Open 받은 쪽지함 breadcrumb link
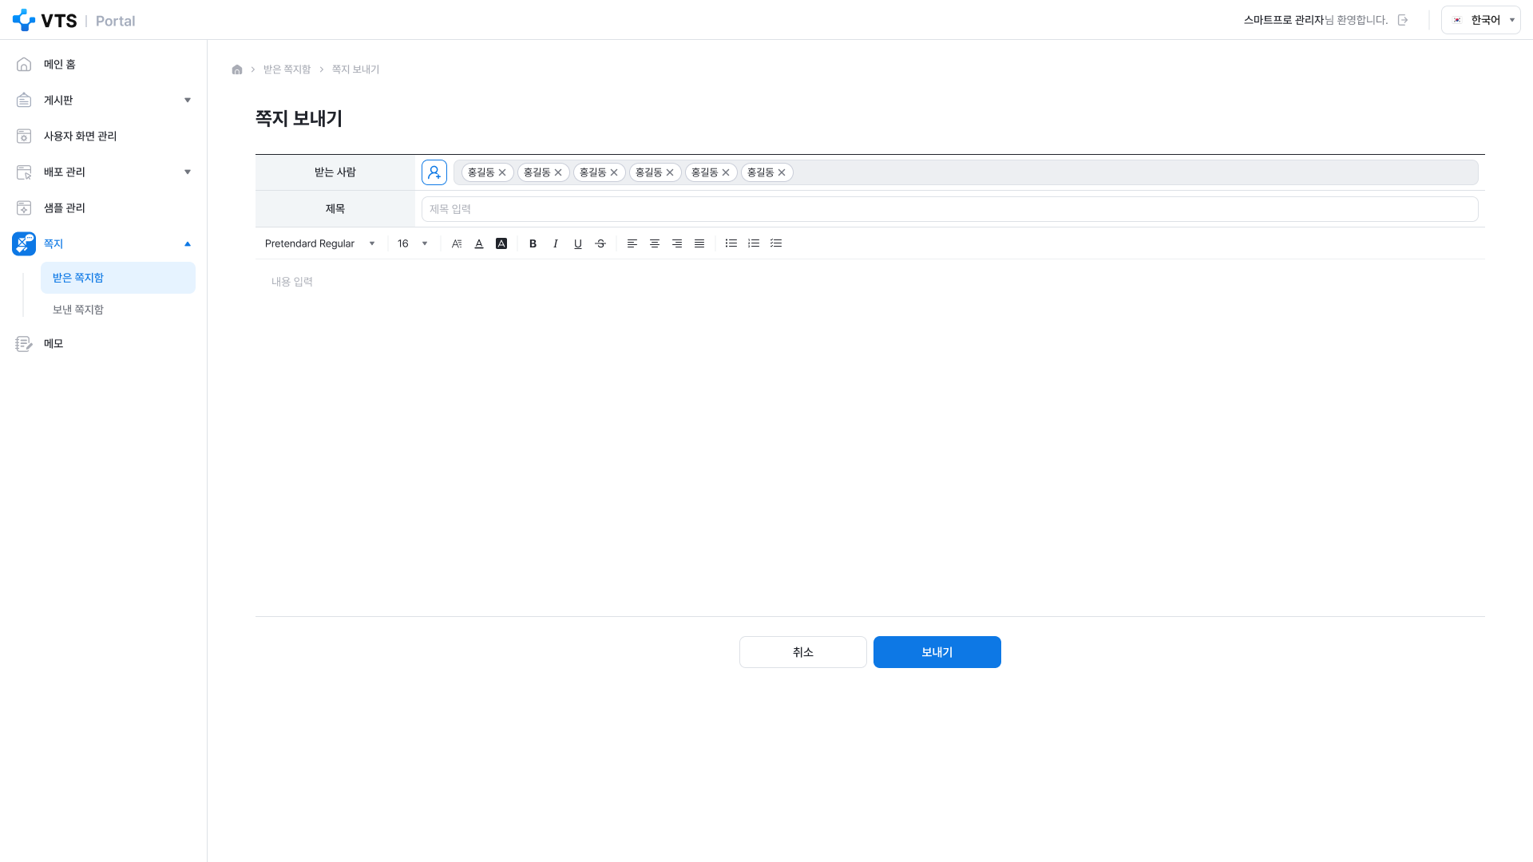Image resolution: width=1533 pixels, height=862 pixels. click(x=287, y=69)
